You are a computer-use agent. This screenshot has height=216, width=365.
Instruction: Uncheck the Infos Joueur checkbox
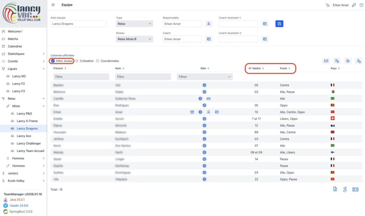(x=53, y=61)
